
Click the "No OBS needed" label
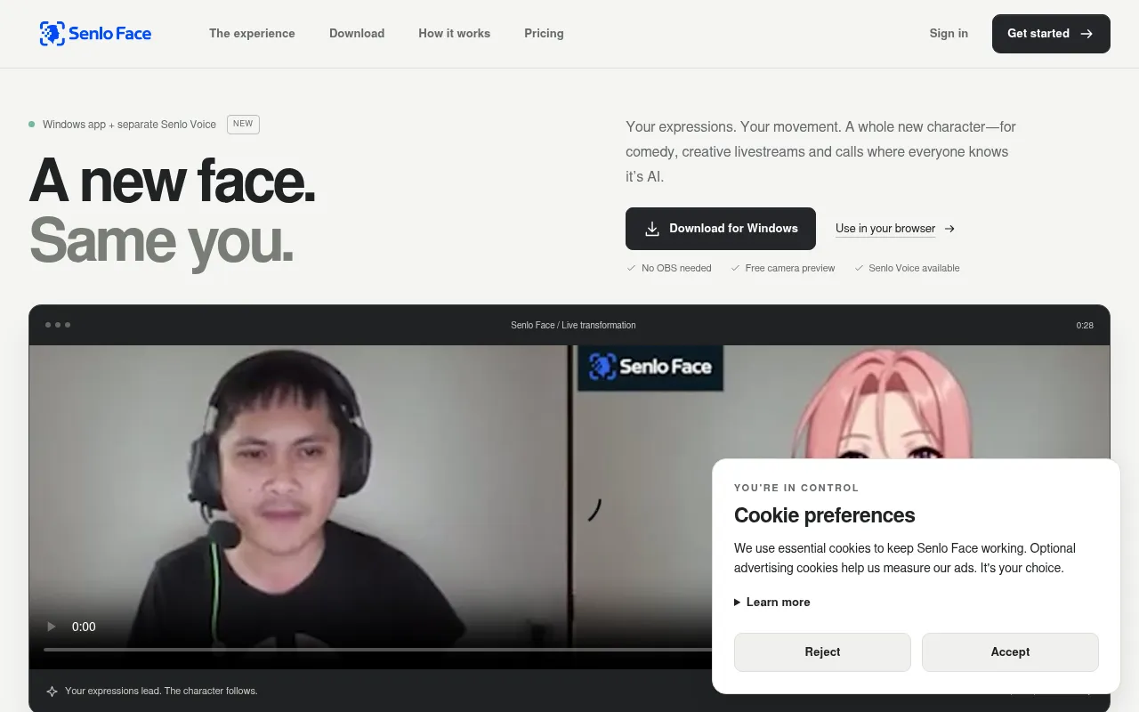(x=676, y=268)
